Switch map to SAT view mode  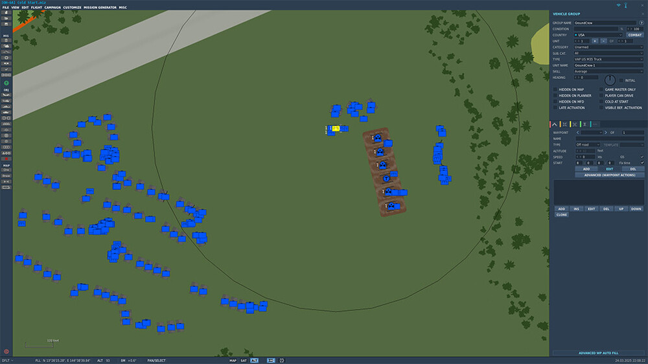point(244,360)
